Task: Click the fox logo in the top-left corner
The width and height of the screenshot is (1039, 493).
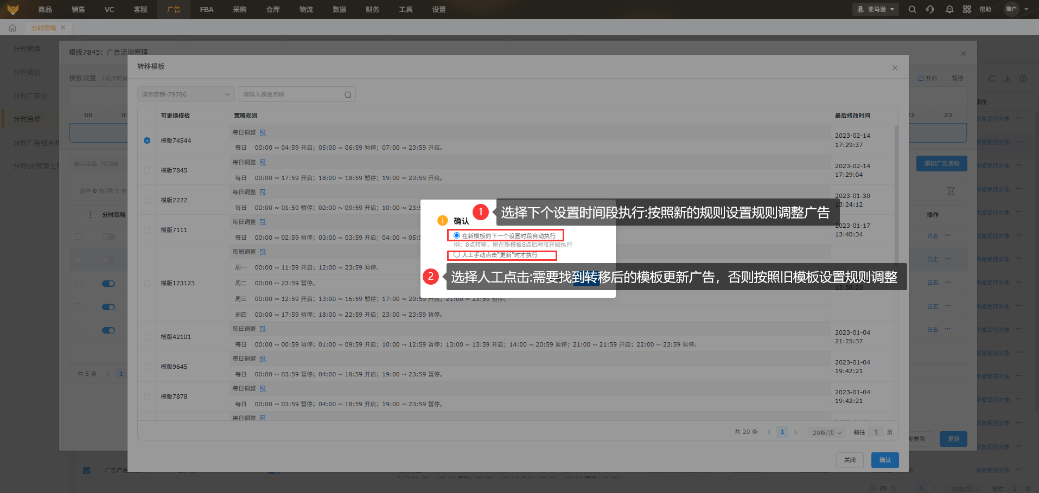Action: [12, 9]
